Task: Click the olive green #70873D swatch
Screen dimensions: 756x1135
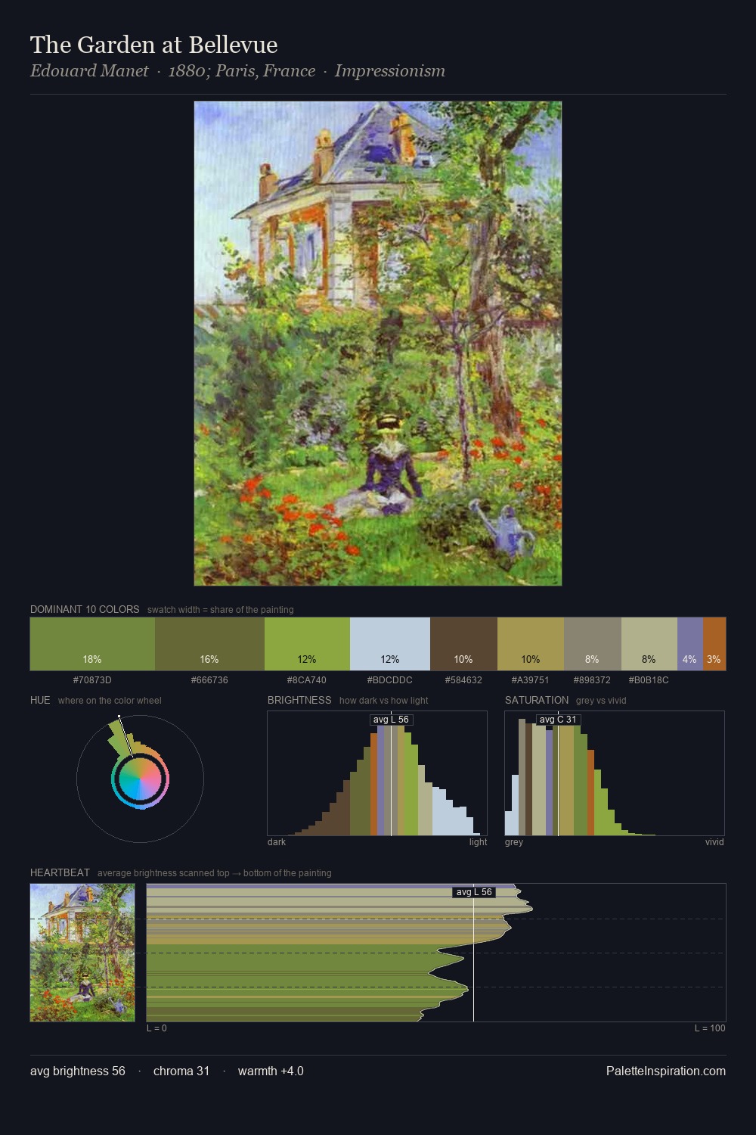Action: (92, 644)
